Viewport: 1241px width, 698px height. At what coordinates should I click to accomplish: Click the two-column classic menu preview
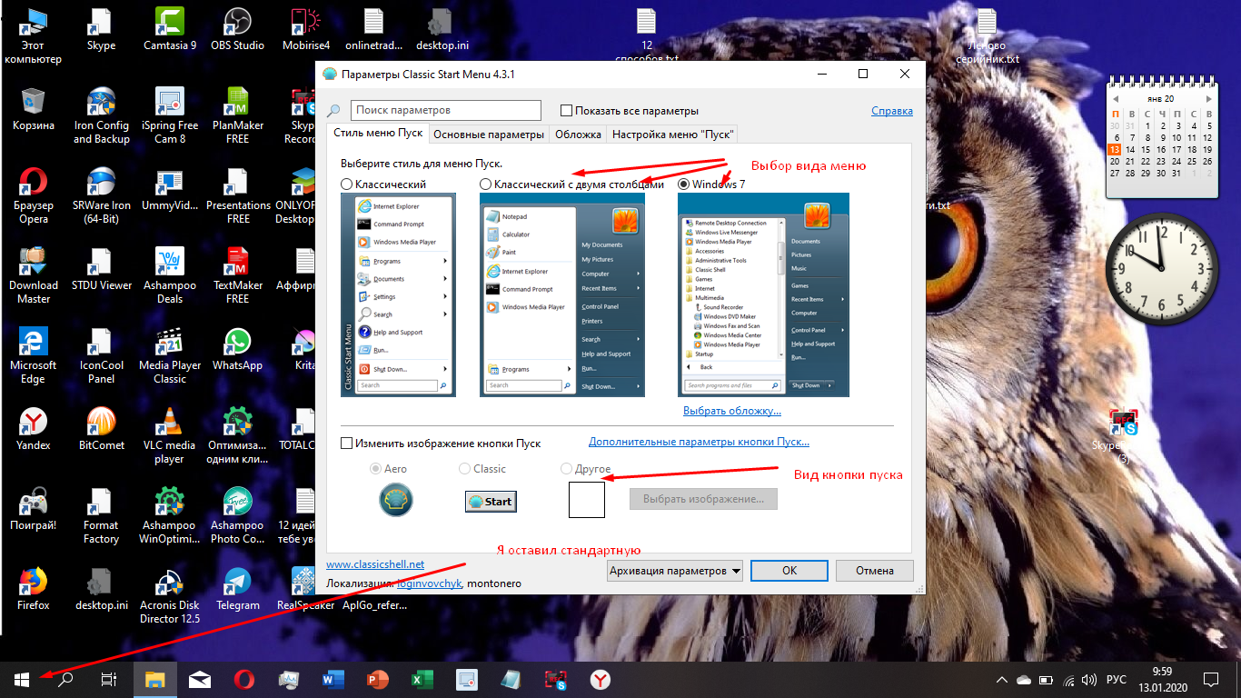(x=562, y=294)
